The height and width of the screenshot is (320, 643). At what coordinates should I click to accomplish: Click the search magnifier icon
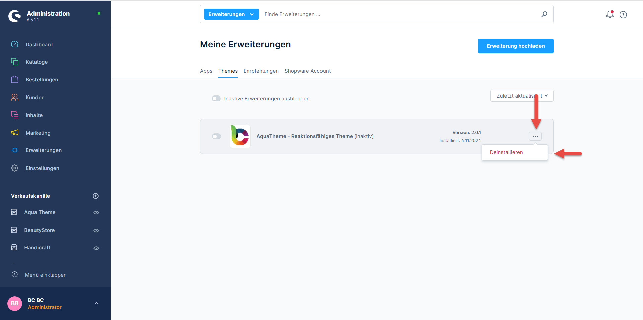tap(544, 14)
